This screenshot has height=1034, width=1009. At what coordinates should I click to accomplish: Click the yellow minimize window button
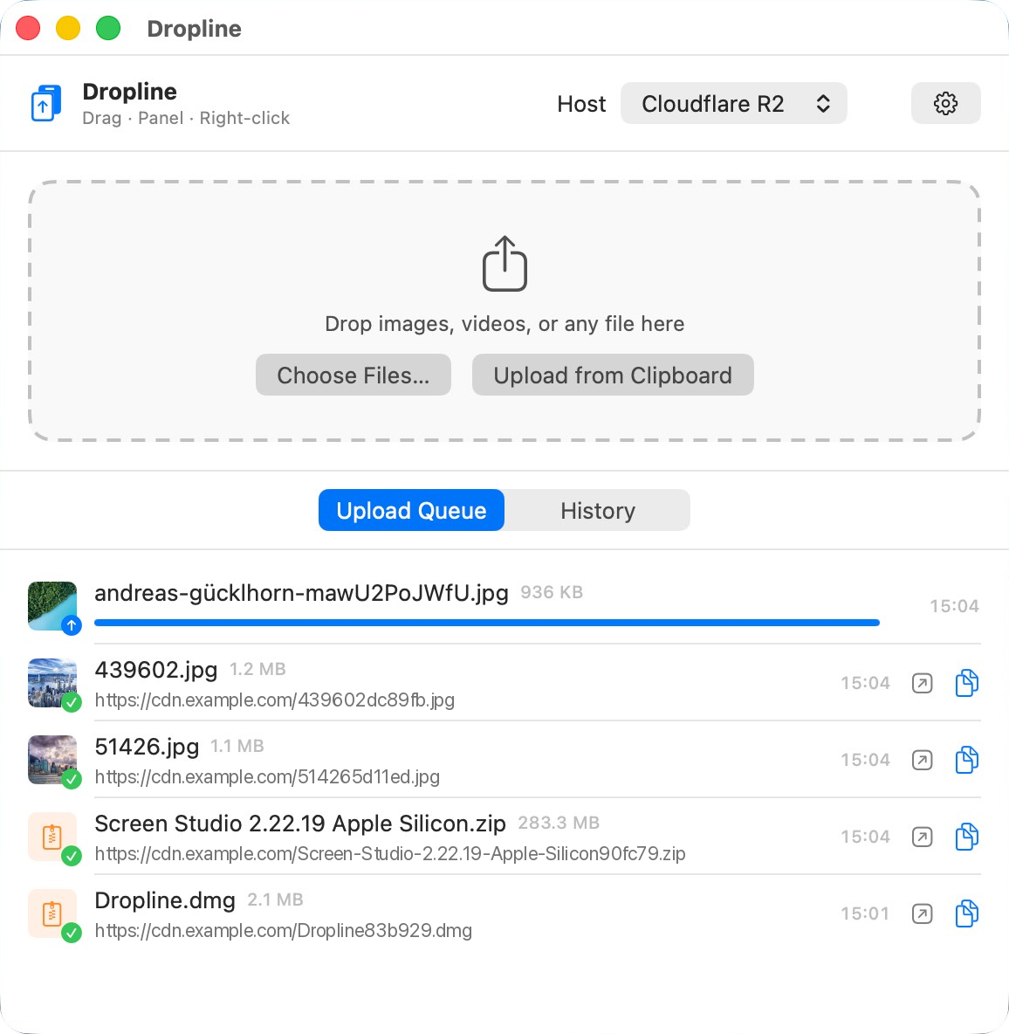(x=68, y=28)
